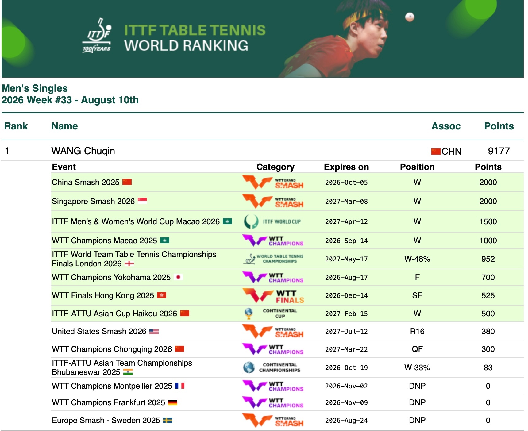Click WTT Champions logo in Yokohama 2025 row
This screenshot has width=528, height=431.
(x=273, y=277)
